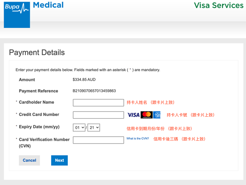Click the Mastercard logo icon
The image size is (246, 185).
point(146,115)
